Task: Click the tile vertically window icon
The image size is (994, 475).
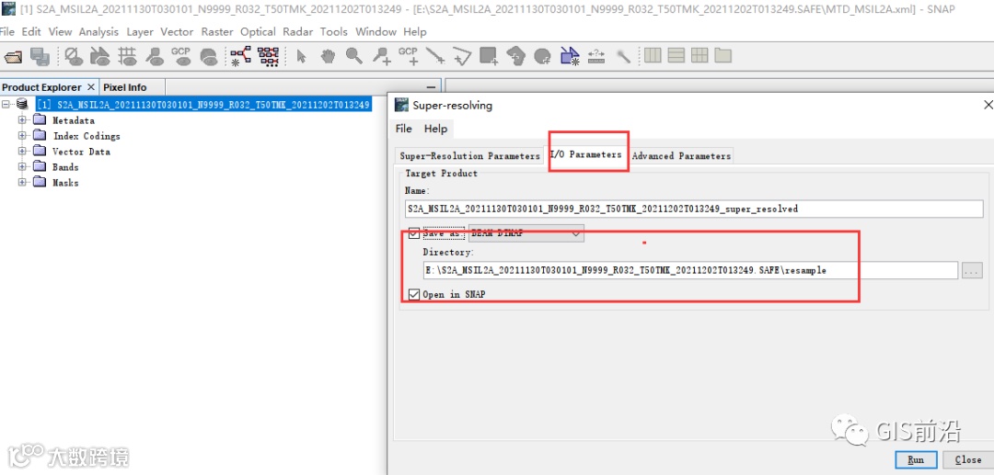Action: (676, 56)
